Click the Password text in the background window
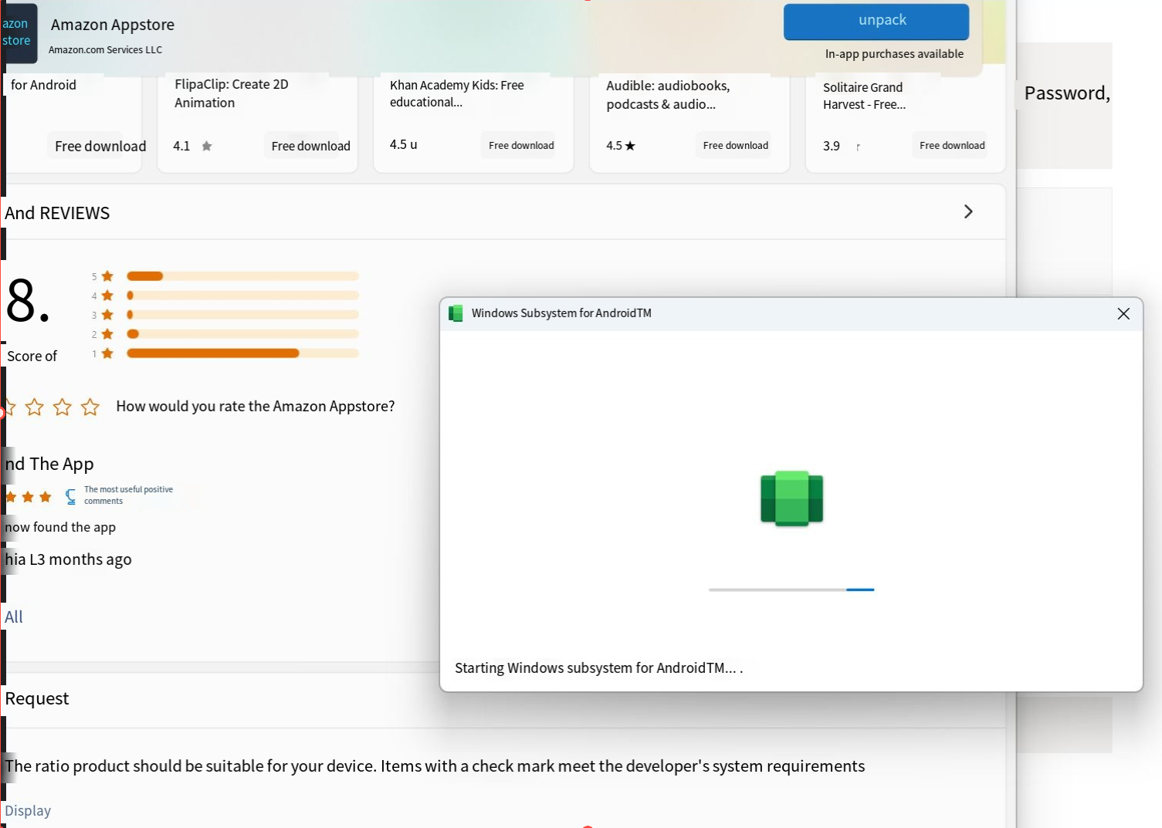This screenshot has height=828, width=1162. (1067, 93)
